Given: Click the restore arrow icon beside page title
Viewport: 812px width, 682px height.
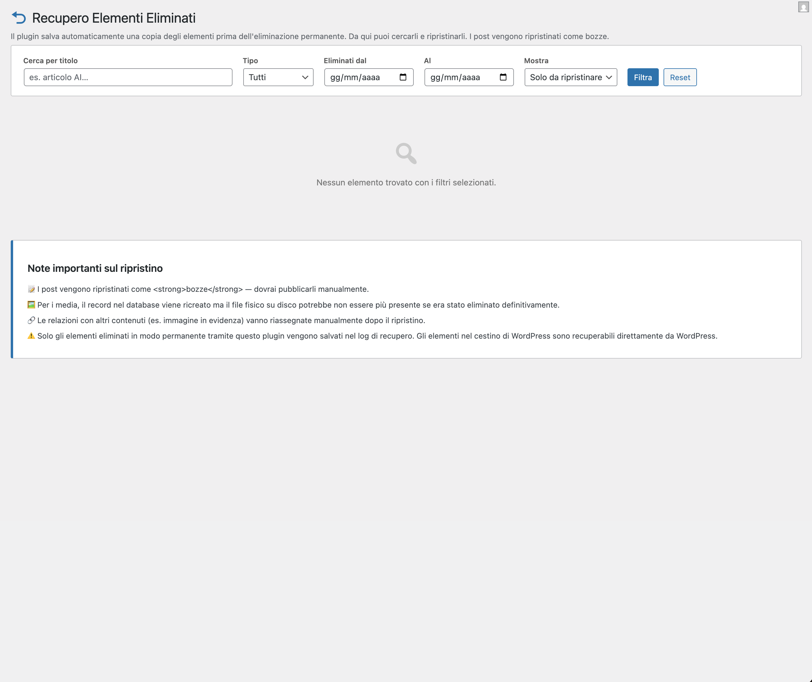Looking at the screenshot, I should tap(18, 18).
